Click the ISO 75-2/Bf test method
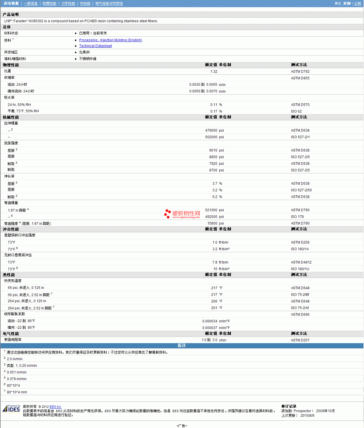The width and height of the screenshot is (364, 428). [x=300, y=295]
